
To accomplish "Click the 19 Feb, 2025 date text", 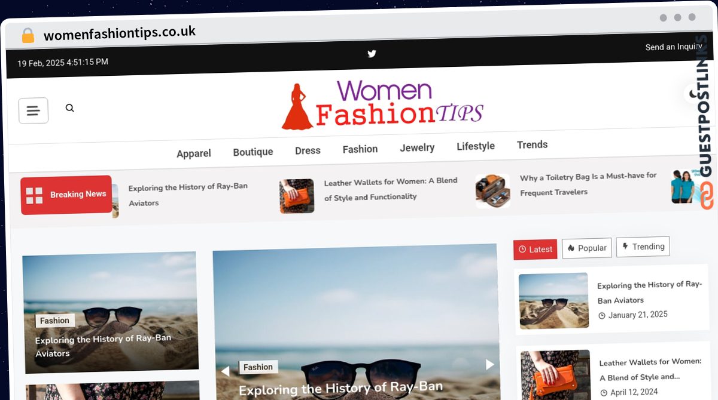I will [x=63, y=63].
